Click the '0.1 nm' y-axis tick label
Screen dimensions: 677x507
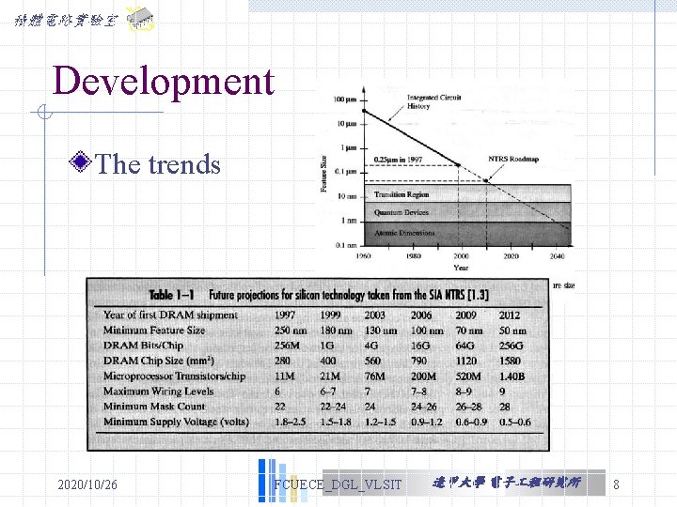(x=346, y=245)
